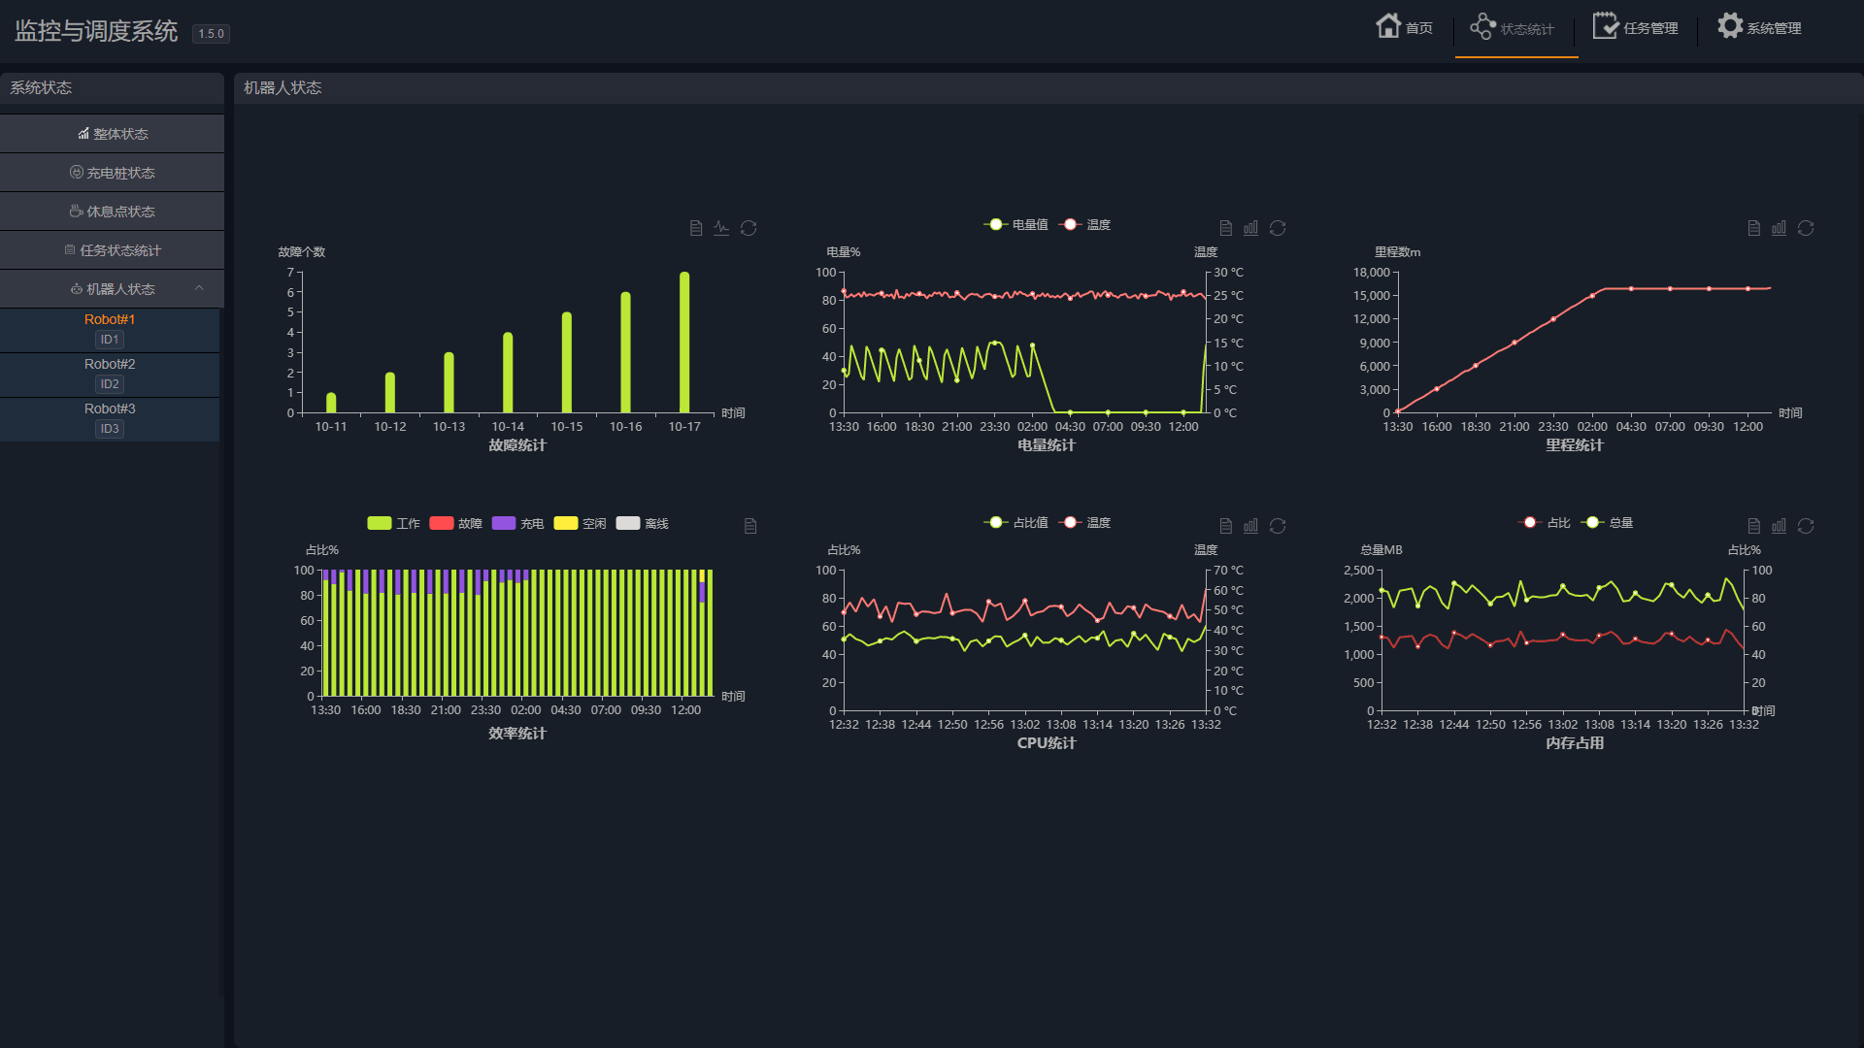
Task: Refresh the fault statistics chart
Action: click(749, 228)
